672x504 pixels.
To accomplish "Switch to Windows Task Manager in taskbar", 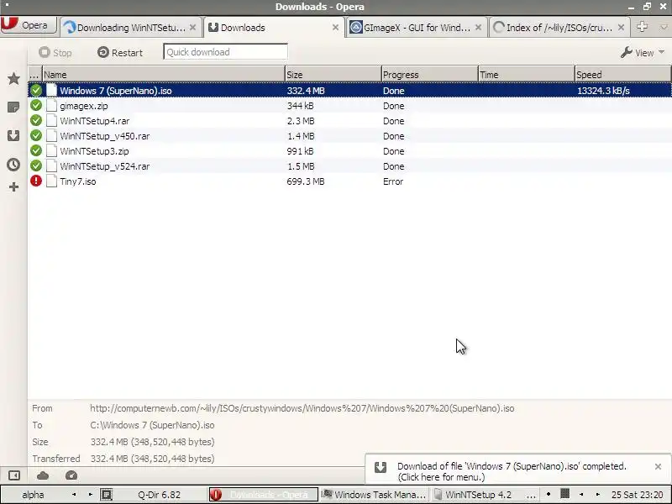I will pos(374,495).
